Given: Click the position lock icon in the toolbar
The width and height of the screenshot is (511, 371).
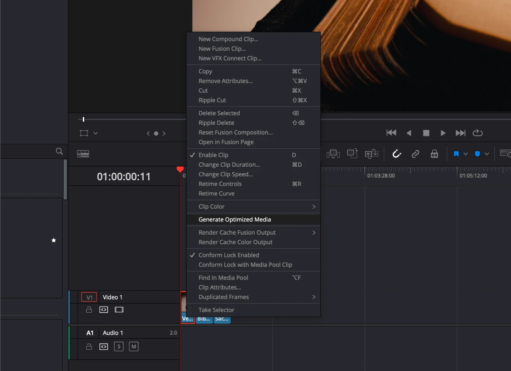Looking at the screenshot, I should tap(434, 154).
